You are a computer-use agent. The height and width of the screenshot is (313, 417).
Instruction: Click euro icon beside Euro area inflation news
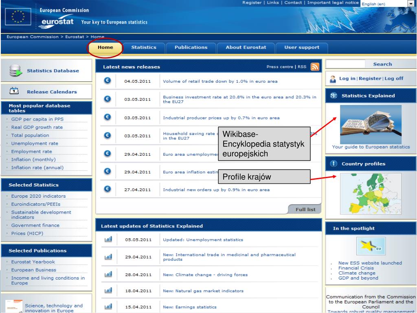click(108, 171)
